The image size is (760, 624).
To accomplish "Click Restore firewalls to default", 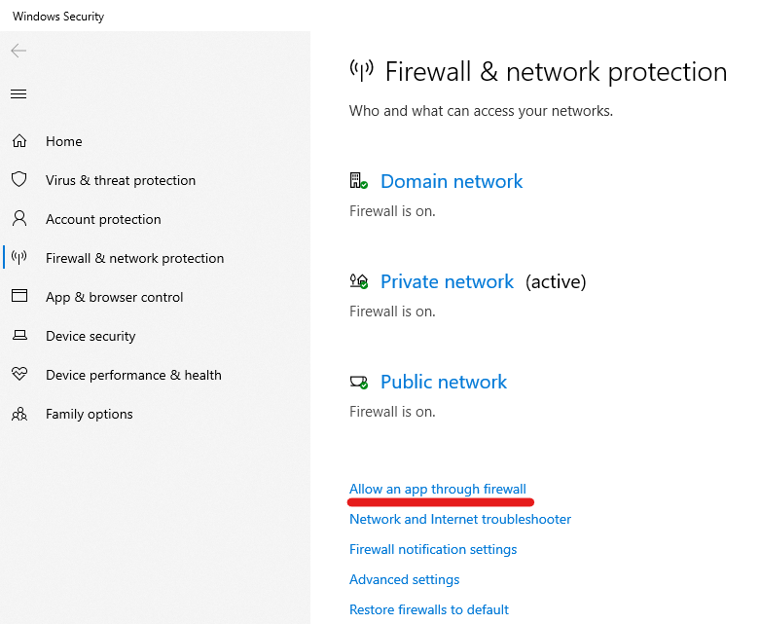I will tap(428, 609).
